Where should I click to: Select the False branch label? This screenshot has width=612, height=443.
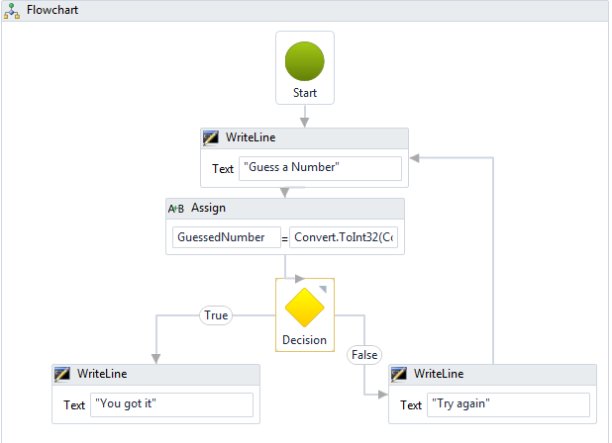click(x=364, y=355)
